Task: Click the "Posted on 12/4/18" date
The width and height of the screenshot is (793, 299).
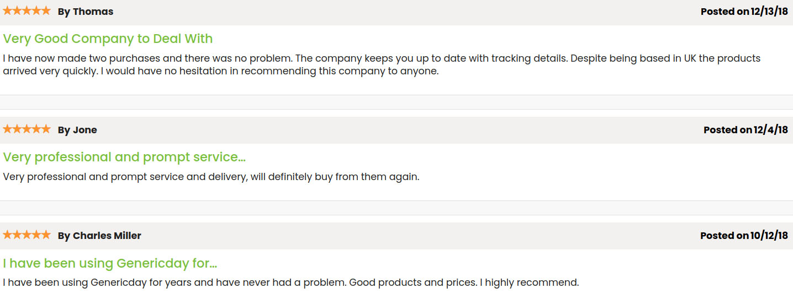Action: click(746, 130)
